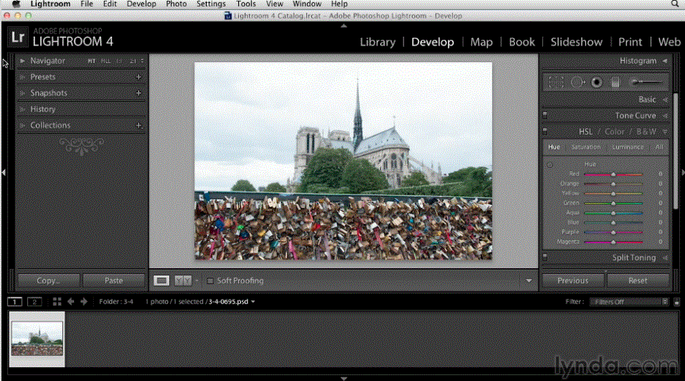Activate the Hue targeted adjustment tool
Image resolution: width=685 pixels, height=381 pixels.
pos(550,165)
